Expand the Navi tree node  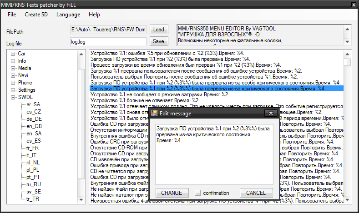13,75
